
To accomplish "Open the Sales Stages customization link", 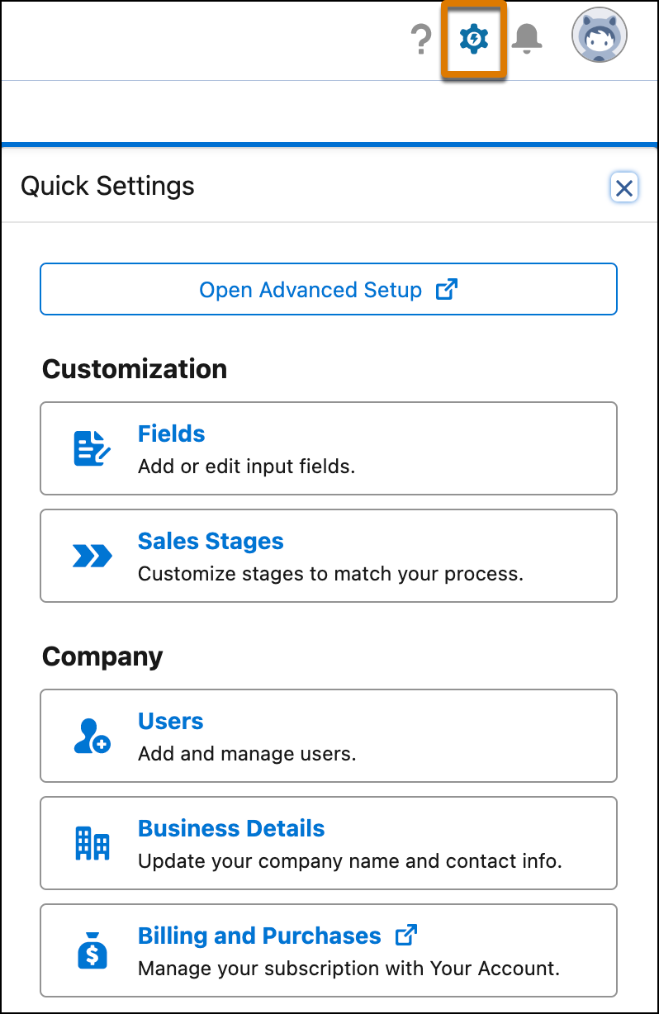I will point(211,541).
